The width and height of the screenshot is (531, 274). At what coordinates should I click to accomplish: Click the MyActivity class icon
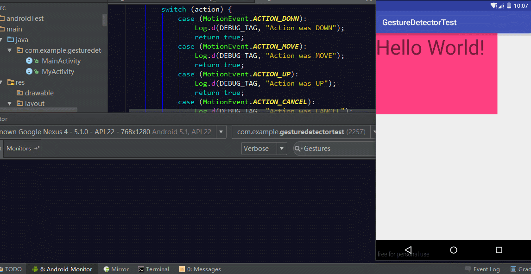point(29,72)
